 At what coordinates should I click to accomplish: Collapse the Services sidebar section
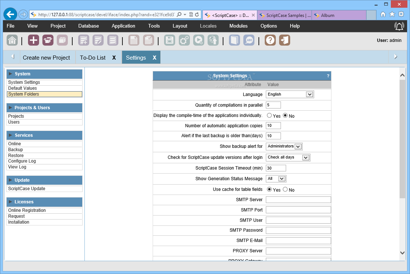45,135
